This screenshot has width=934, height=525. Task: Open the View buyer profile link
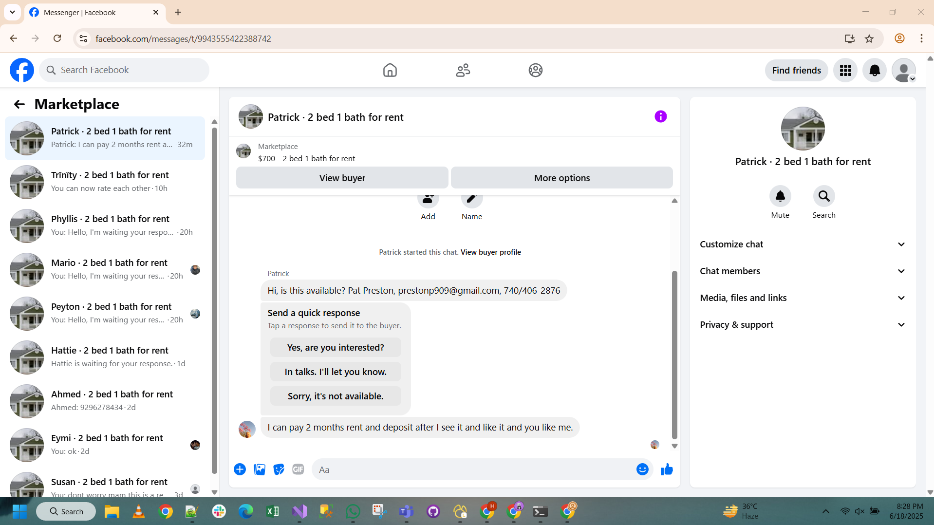[x=490, y=252]
